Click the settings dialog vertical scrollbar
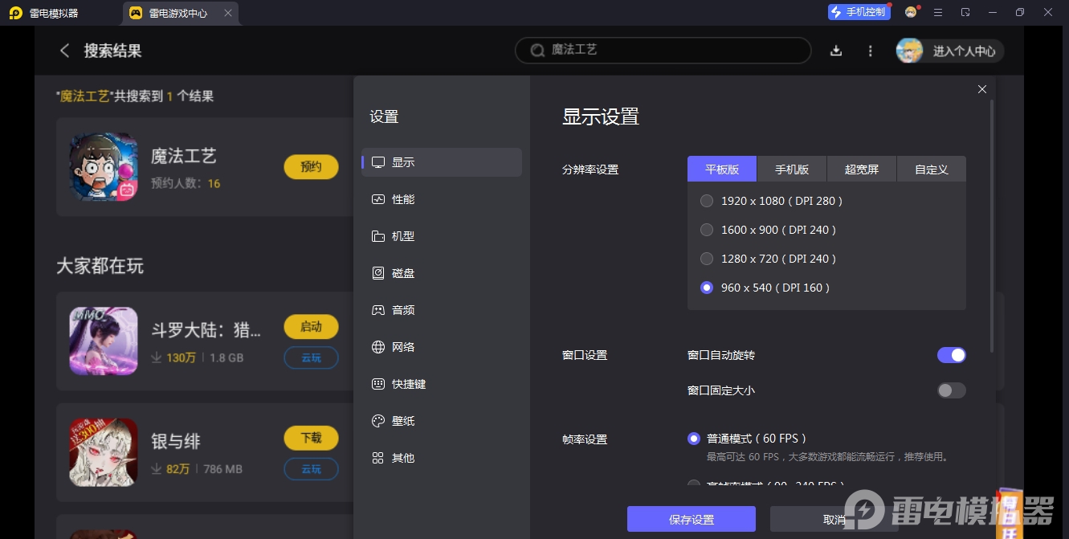 coord(993,226)
